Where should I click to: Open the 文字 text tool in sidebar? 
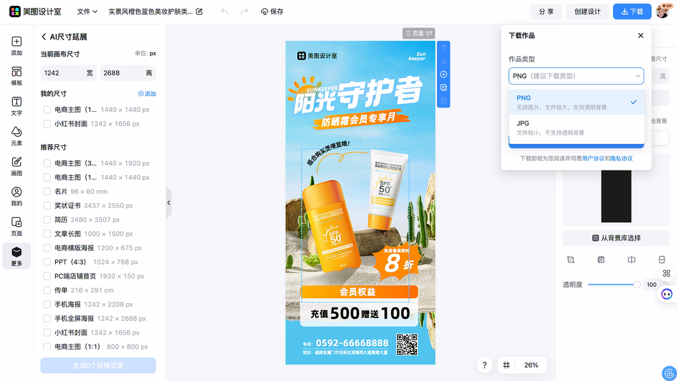point(16,105)
